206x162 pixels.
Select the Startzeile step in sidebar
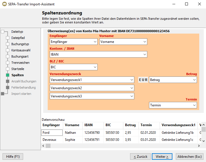[18, 69]
